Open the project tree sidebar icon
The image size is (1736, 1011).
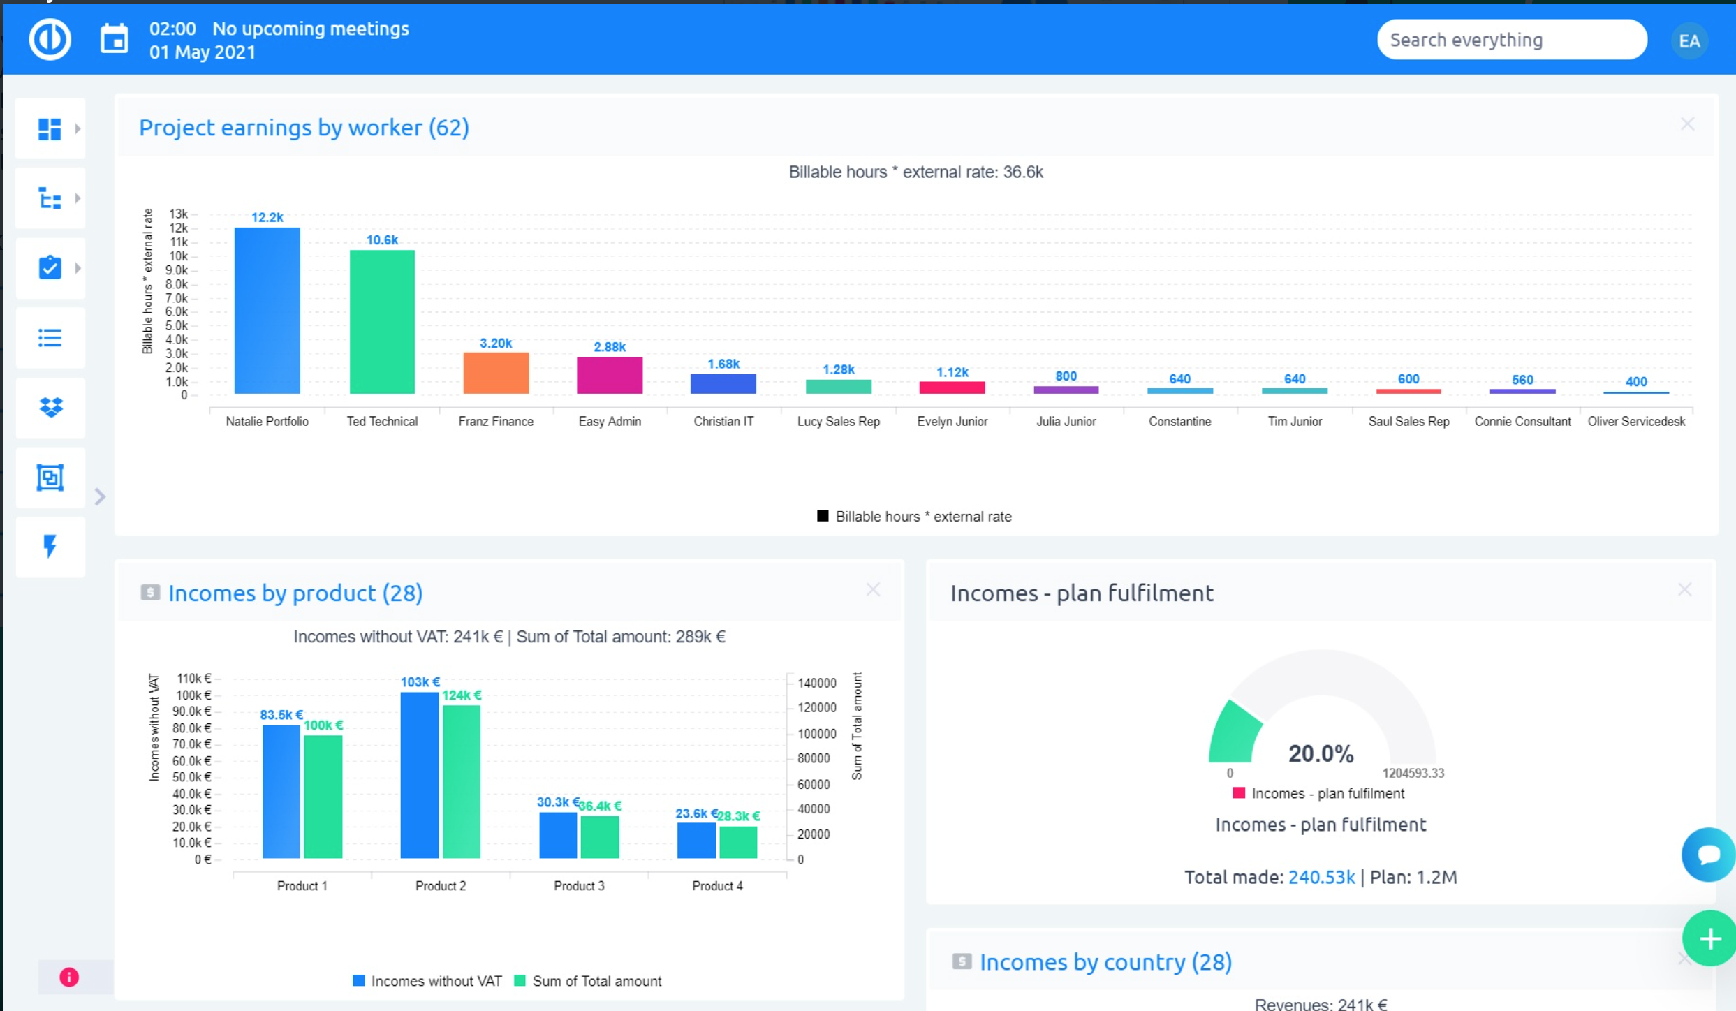(x=50, y=199)
